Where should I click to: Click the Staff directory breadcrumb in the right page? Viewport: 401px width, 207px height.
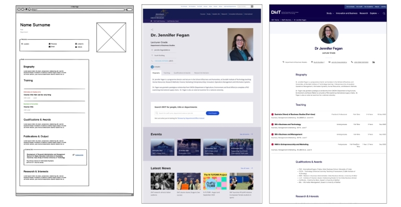(x=286, y=20)
